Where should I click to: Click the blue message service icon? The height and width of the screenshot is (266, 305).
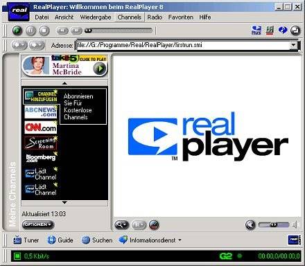tap(283, 30)
